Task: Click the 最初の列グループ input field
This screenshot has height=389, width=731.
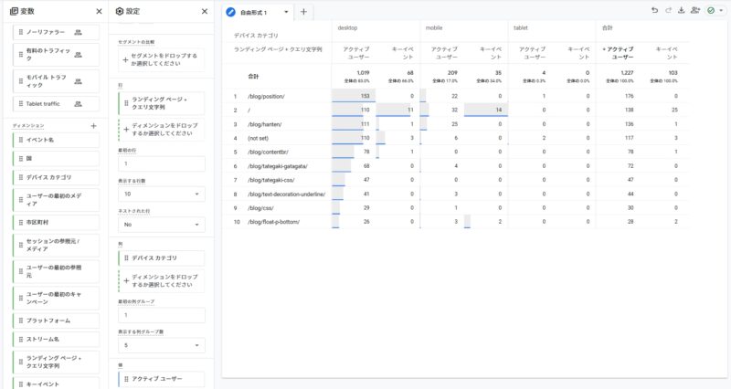Action: [161, 316]
